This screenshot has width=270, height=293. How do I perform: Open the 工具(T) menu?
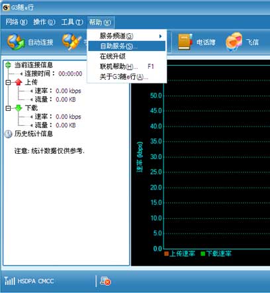tap(72, 22)
